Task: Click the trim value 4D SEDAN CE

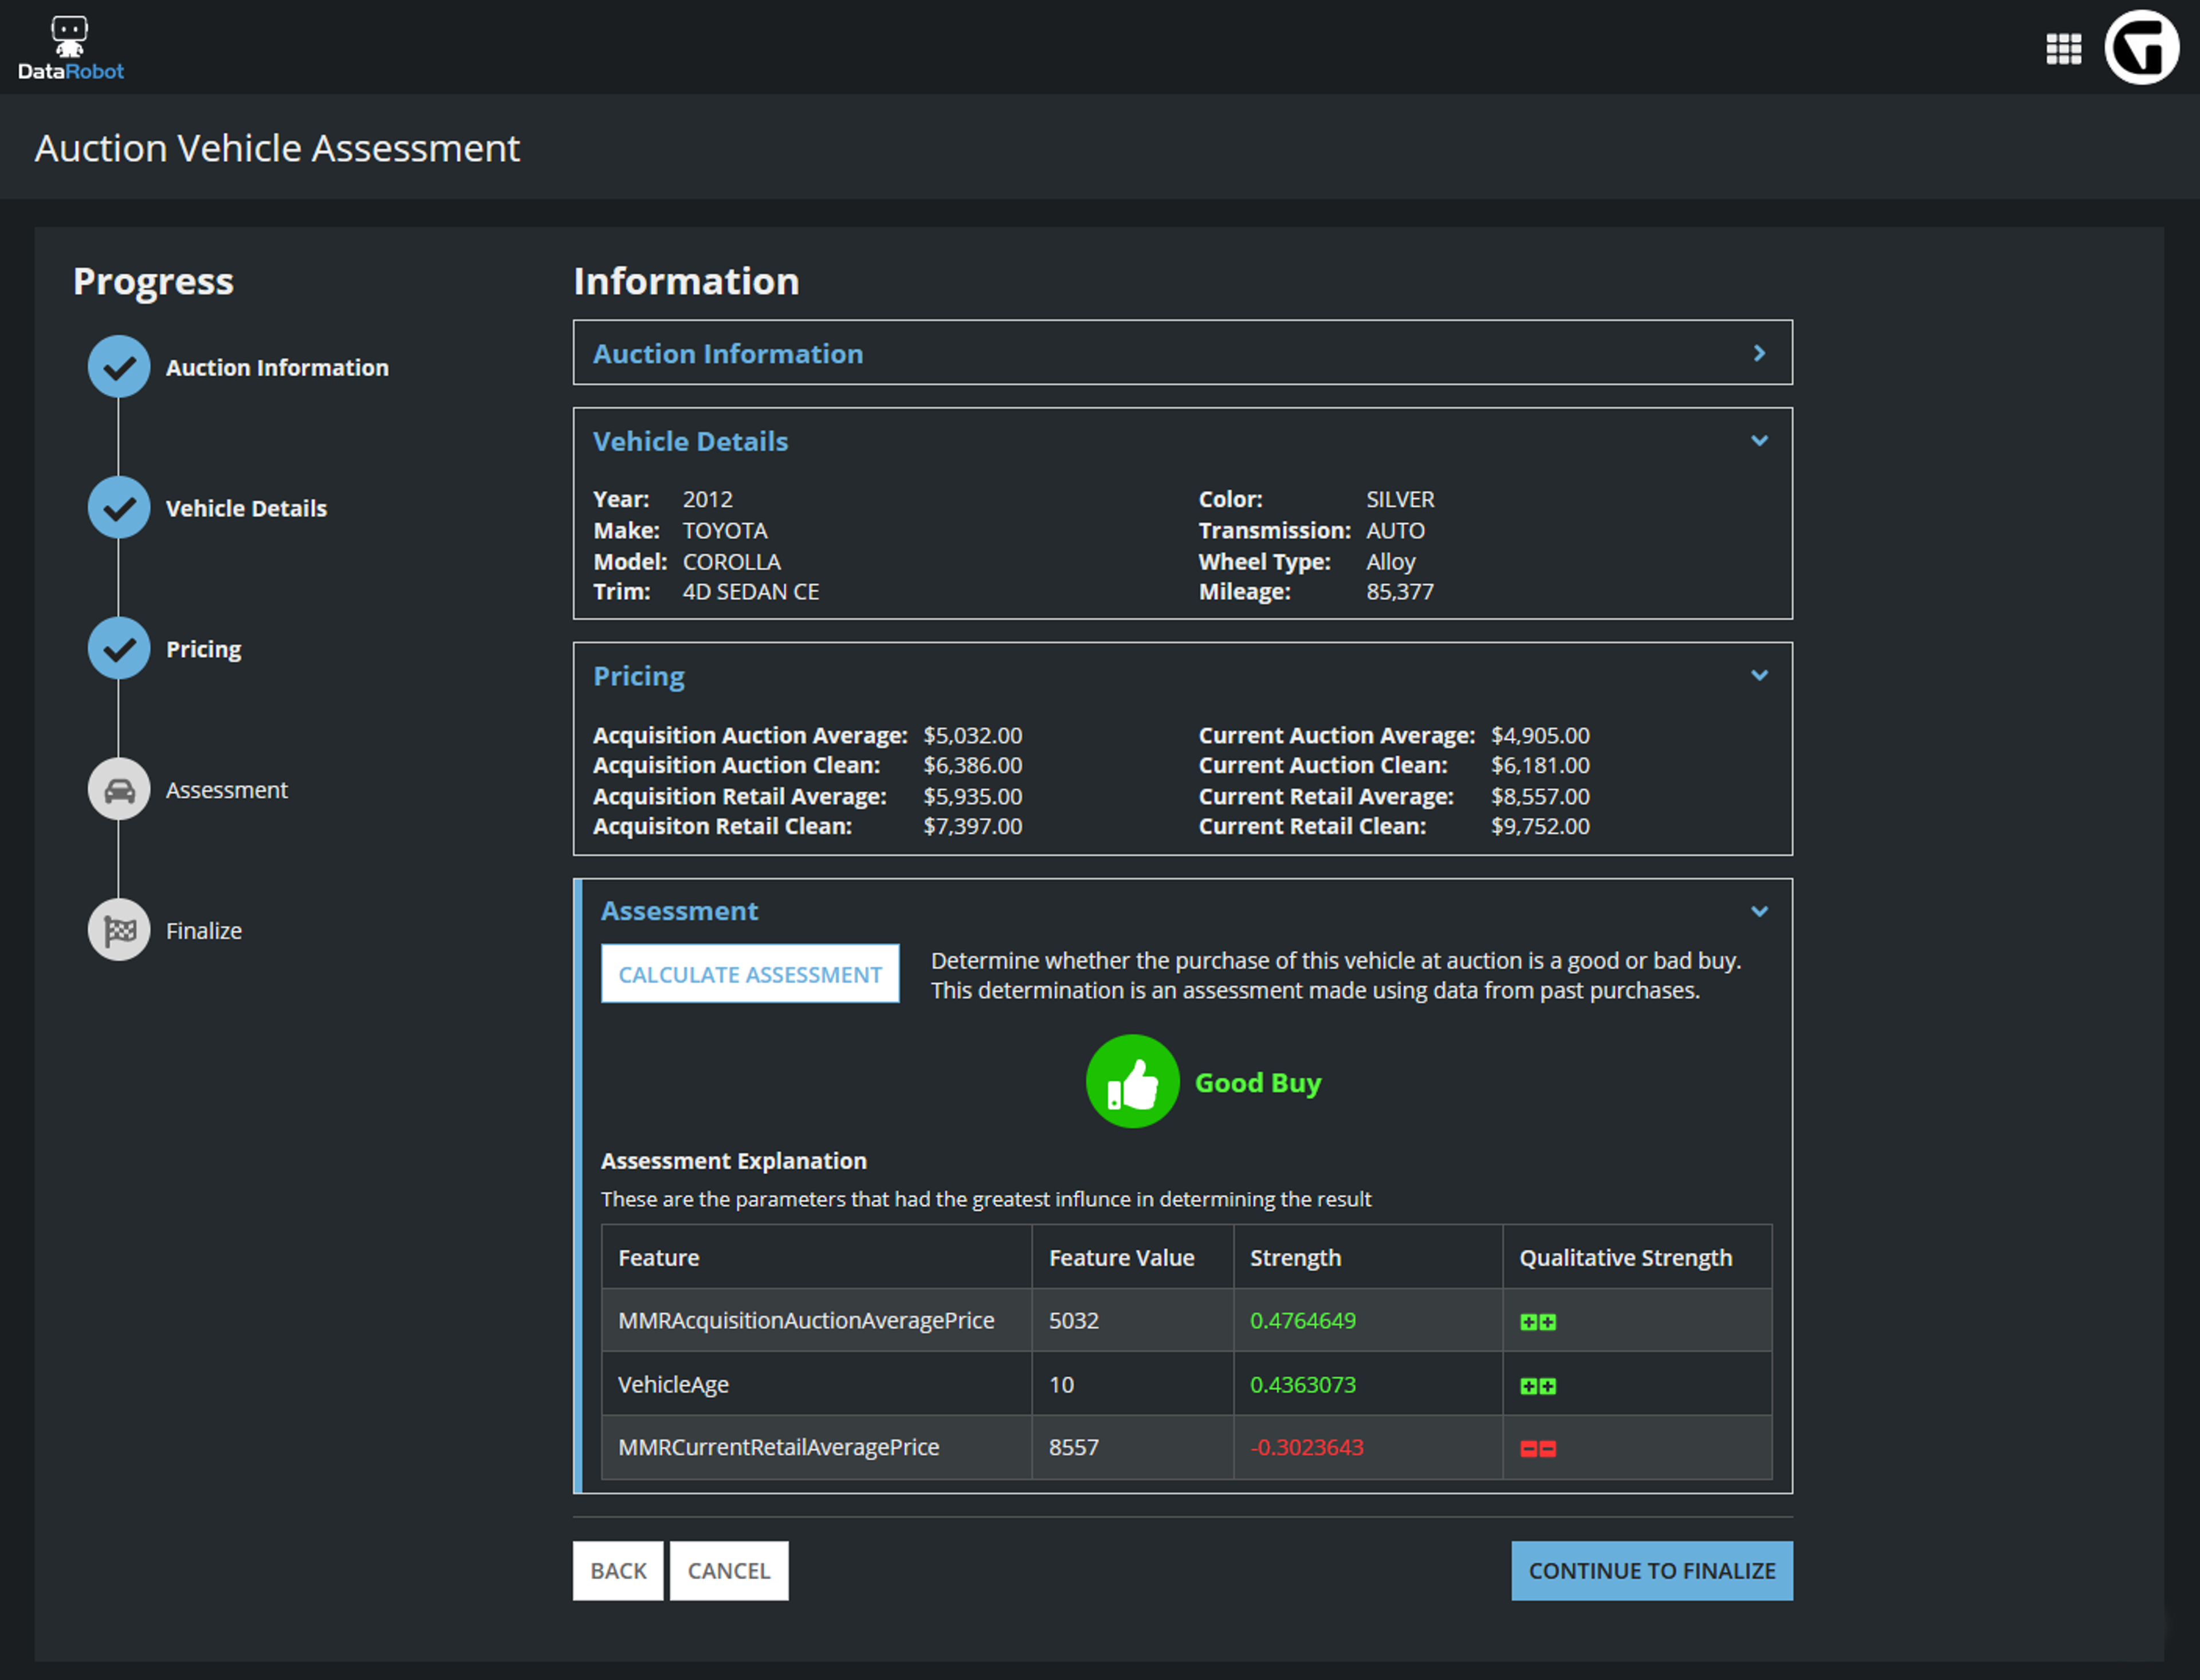Action: click(x=750, y=592)
